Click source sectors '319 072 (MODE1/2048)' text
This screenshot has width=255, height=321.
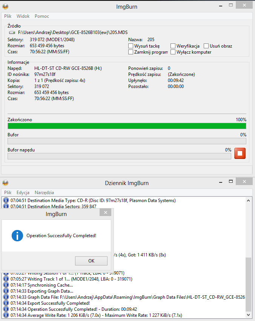pos(52,40)
